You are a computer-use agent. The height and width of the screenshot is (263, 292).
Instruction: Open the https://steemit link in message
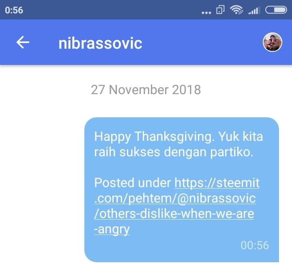[x=217, y=183]
